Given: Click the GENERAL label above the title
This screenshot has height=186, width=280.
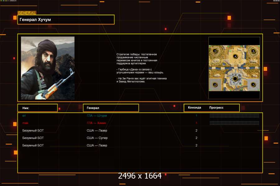Looking at the screenshot, I should [27, 13].
